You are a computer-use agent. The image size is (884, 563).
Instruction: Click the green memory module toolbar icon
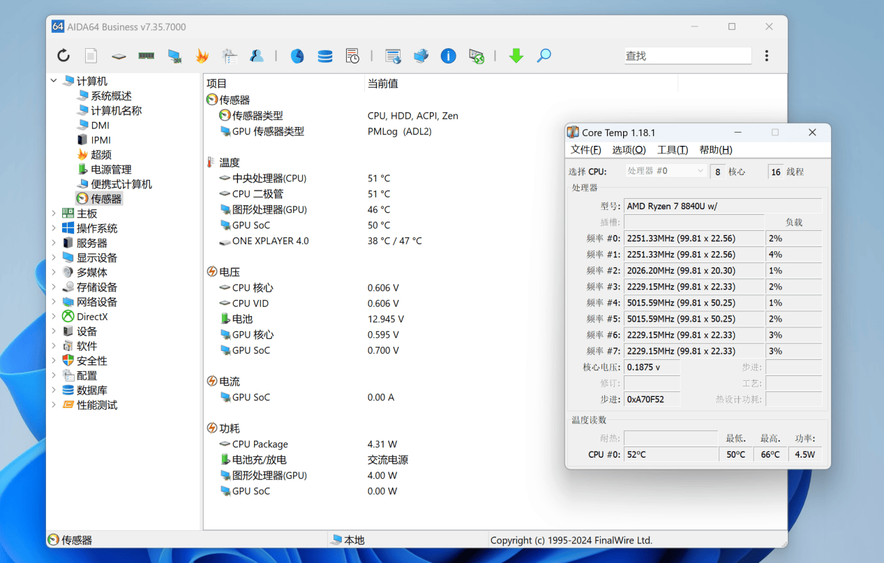(146, 56)
